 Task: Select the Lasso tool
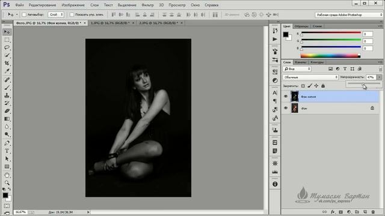7,47
